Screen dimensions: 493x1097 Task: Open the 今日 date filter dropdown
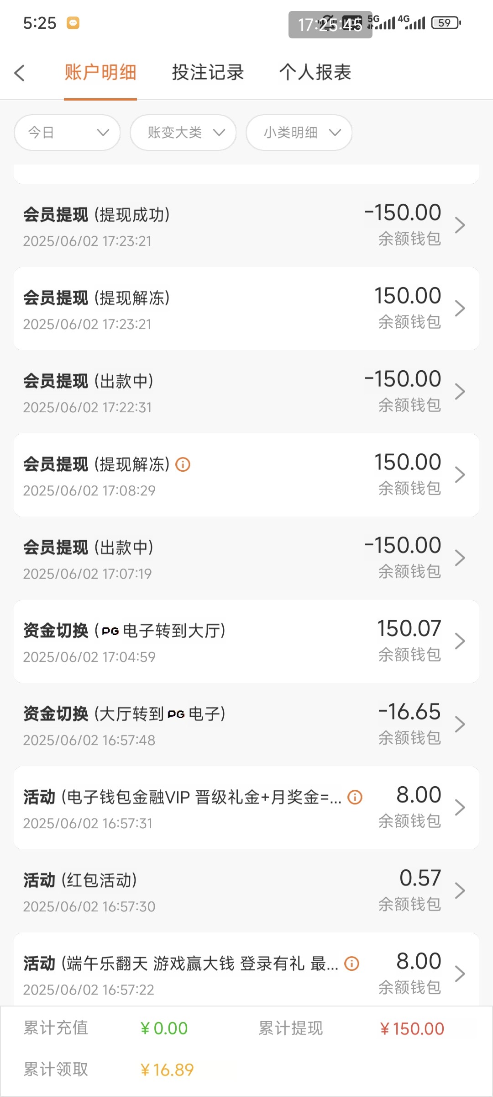coord(68,133)
